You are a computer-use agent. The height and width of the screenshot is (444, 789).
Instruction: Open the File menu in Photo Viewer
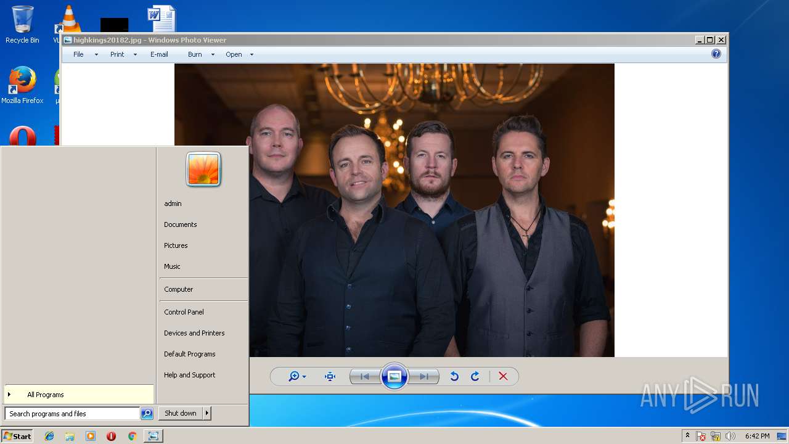[x=78, y=54]
